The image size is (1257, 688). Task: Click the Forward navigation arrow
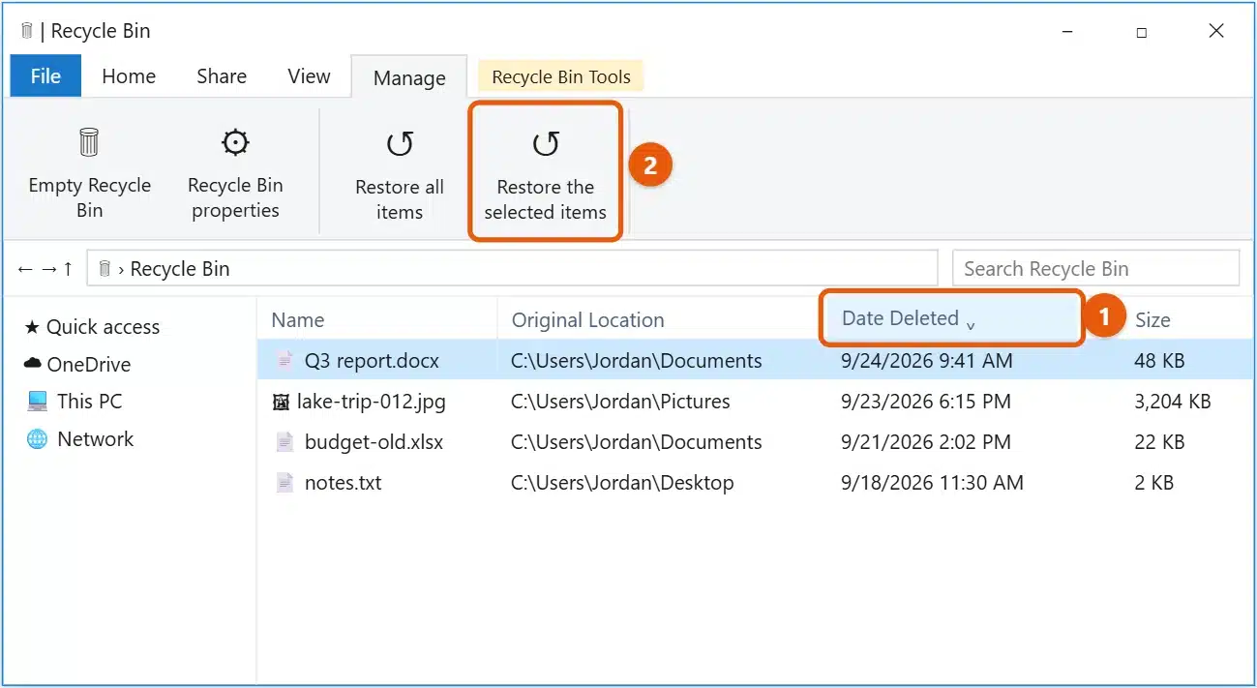(x=47, y=269)
